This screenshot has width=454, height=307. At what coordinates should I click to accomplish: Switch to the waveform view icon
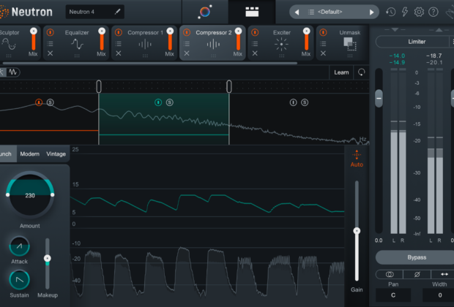point(13,72)
